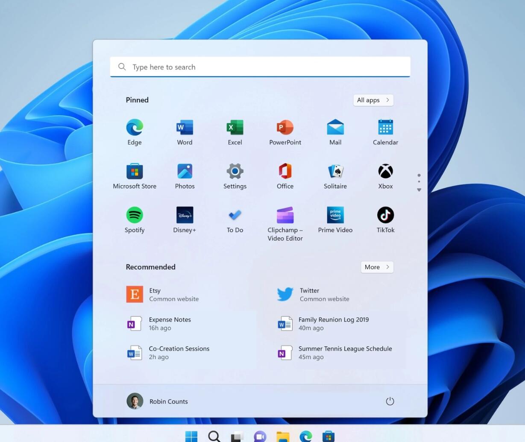
Task: Open Task View on the taskbar
Action: (x=237, y=436)
